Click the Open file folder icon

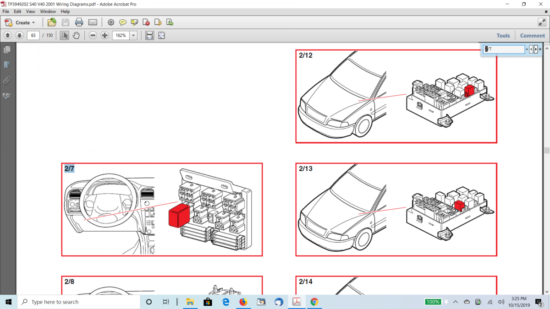click(x=52, y=22)
